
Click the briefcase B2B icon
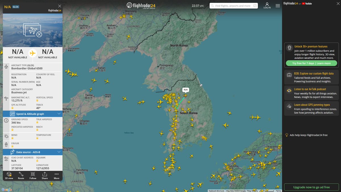[289, 75]
